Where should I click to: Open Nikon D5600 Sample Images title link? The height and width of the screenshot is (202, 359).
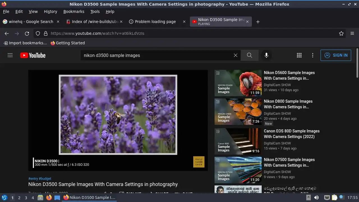click(289, 75)
